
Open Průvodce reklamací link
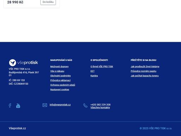[x=60, y=80]
